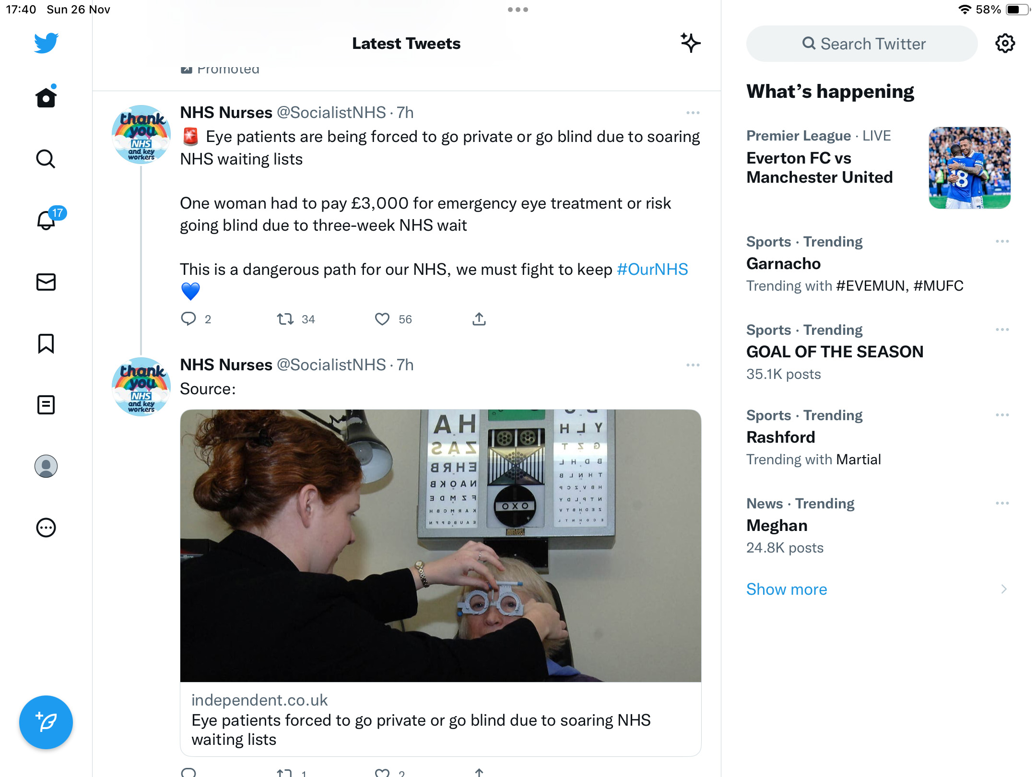
Task: Tap the compose new tweet button
Action: (x=46, y=722)
